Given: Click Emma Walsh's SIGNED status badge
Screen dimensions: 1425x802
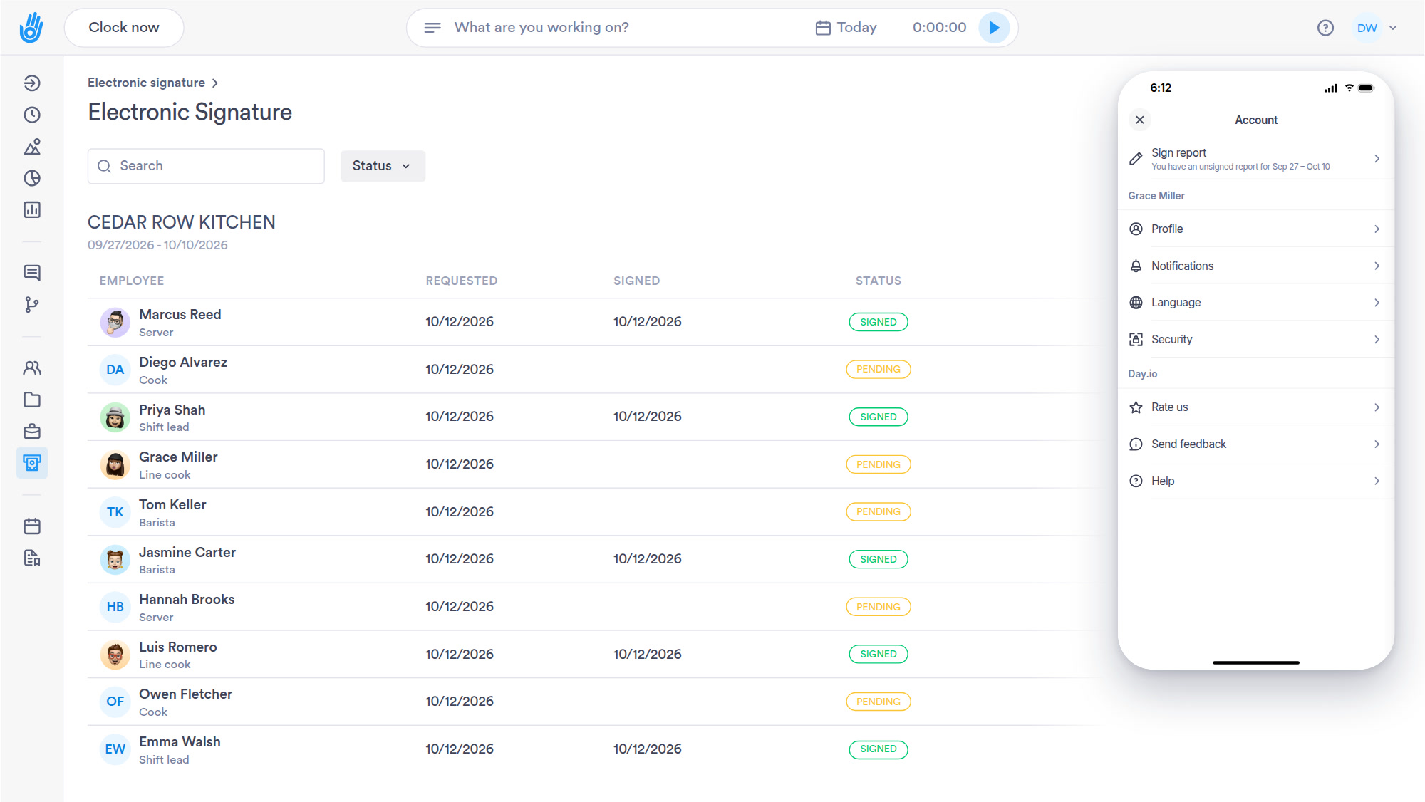Looking at the screenshot, I should [x=878, y=749].
